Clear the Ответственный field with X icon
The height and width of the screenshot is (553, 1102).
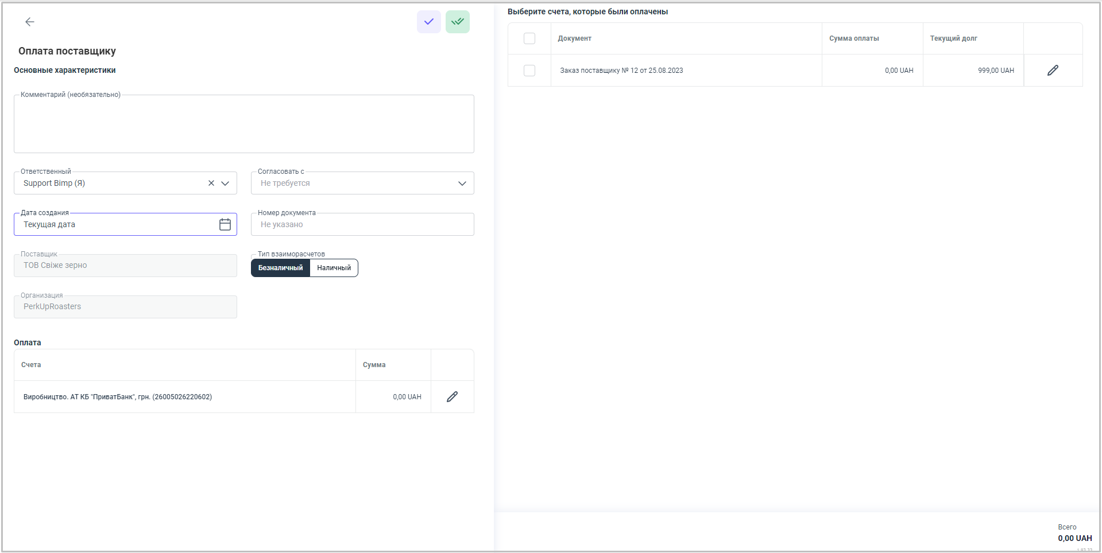coord(211,183)
